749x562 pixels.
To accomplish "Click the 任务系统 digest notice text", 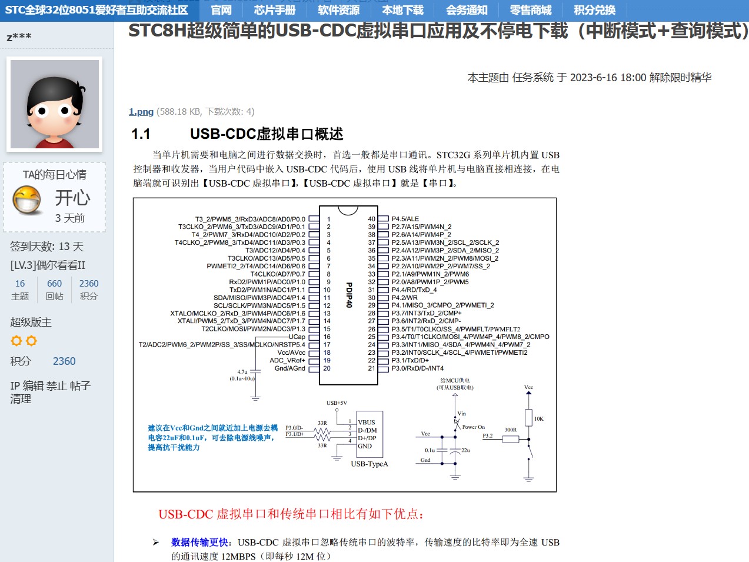I will point(590,77).
